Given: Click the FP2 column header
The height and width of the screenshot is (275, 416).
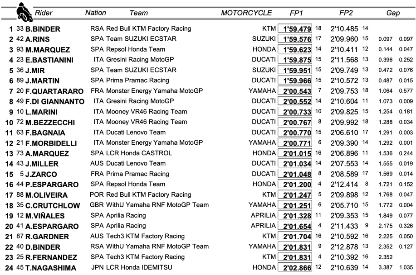Looking at the screenshot, I should click(347, 13).
